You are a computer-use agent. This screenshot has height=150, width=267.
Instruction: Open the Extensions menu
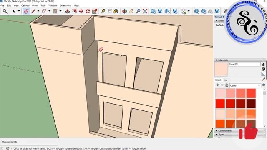(65, 5)
